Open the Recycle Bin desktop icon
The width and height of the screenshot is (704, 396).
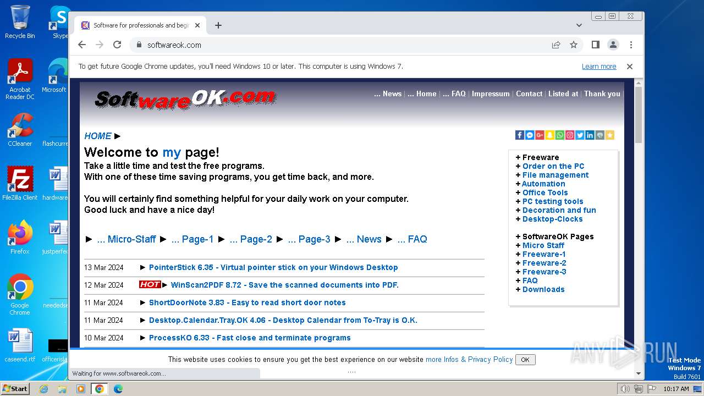(x=20, y=22)
